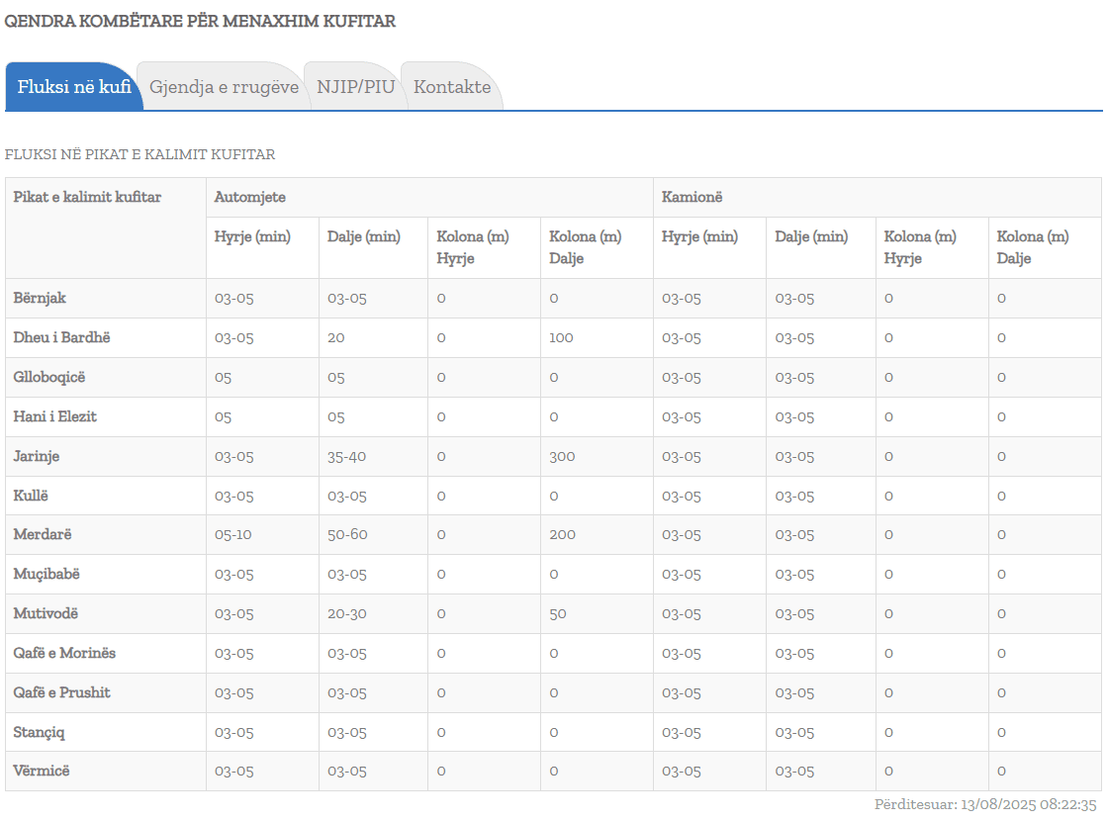Go to the Kontakte tab
Image resolution: width=1108 pixels, height=821 pixels.
coord(452,87)
